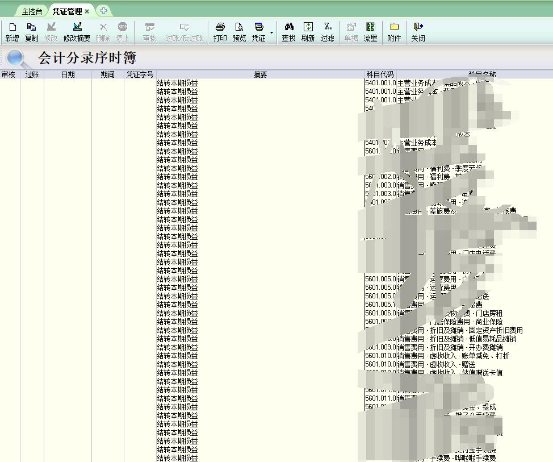Viewport: 553px width, 462px height.
Task: Click the 过账 column header
Action: pos(32,74)
